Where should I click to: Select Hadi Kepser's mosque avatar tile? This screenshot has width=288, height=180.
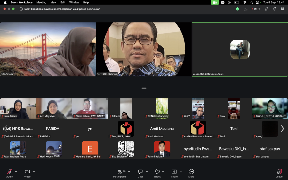click(x=54, y=149)
